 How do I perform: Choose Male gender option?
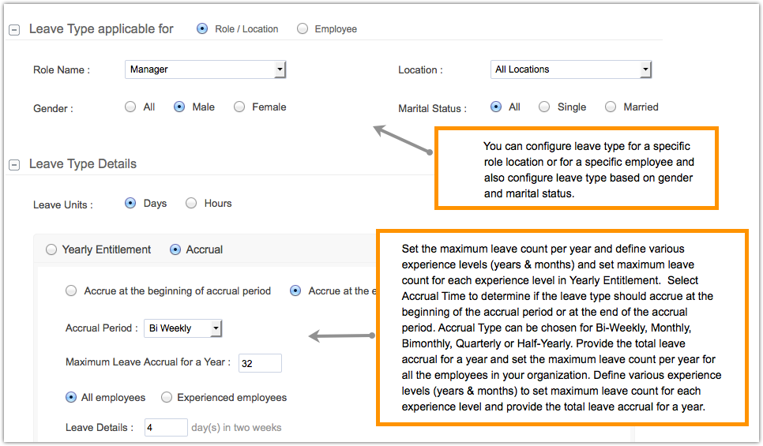point(179,107)
